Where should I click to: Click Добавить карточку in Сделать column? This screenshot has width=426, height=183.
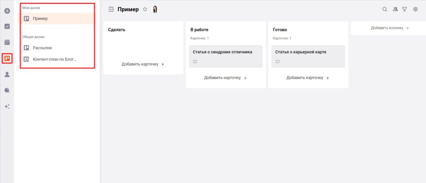(143, 64)
